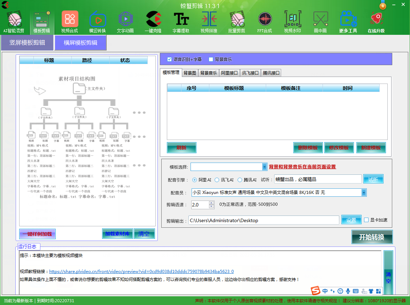Enable the 背景音乐 checkbox
Image resolution: width=410 pixels, height=305 pixels.
point(211,59)
